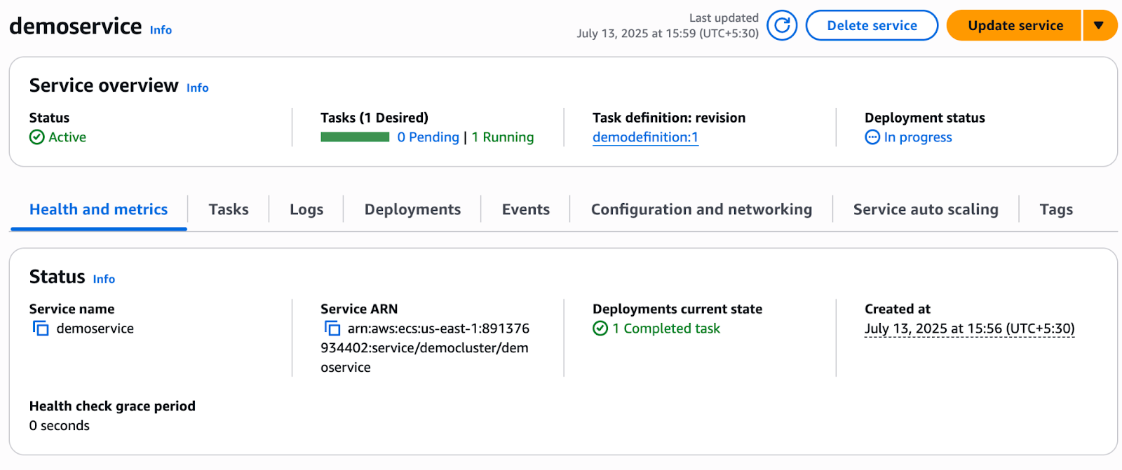Copy the Service ARN icon
The height and width of the screenshot is (470, 1122).
click(x=332, y=329)
